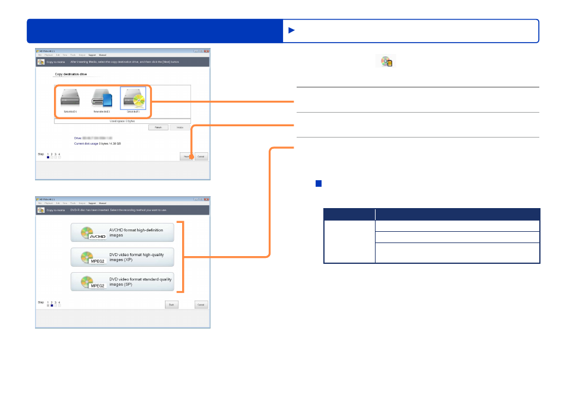This screenshot has height=399, width=566.
Task: Choose AVCHD format high-definition images
Action: pyautogui.click(x=122, y=232)
